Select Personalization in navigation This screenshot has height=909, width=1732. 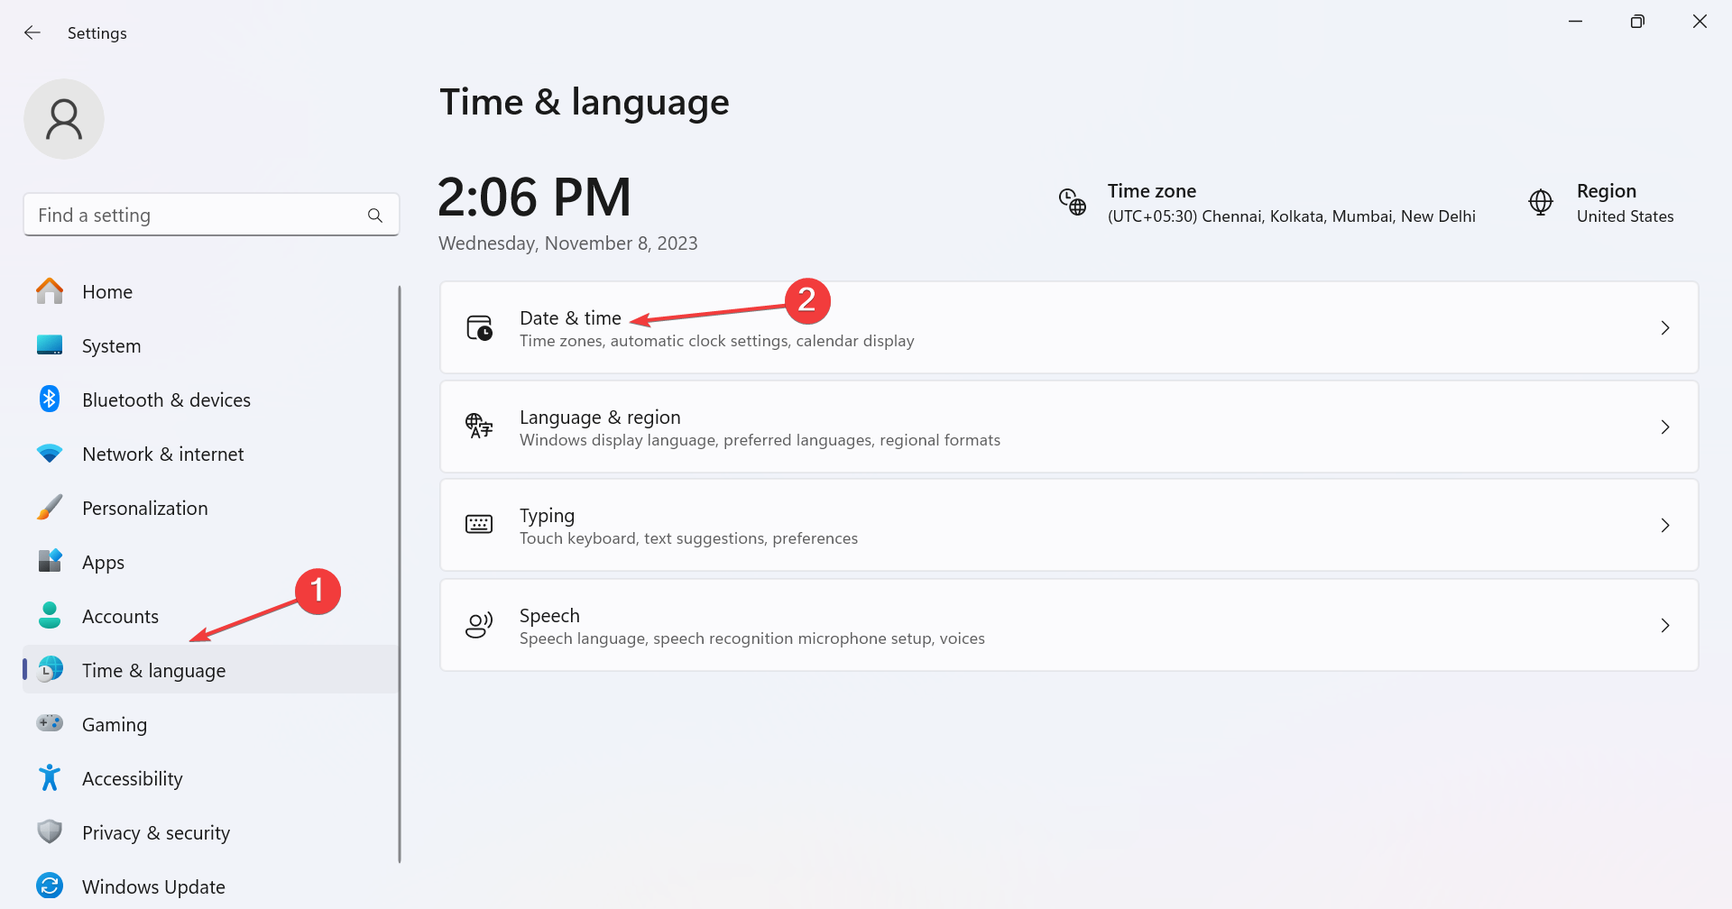point(211,508)
